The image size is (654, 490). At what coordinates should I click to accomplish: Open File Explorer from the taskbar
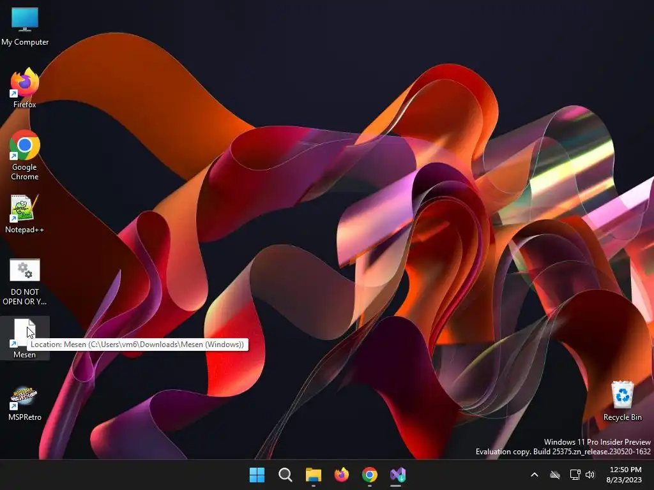pos(313,475)
